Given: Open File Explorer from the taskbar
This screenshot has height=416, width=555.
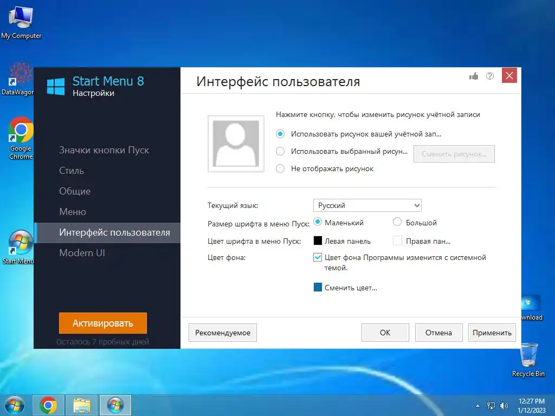Looking at the screenshot, I should [x=82, y=405].
